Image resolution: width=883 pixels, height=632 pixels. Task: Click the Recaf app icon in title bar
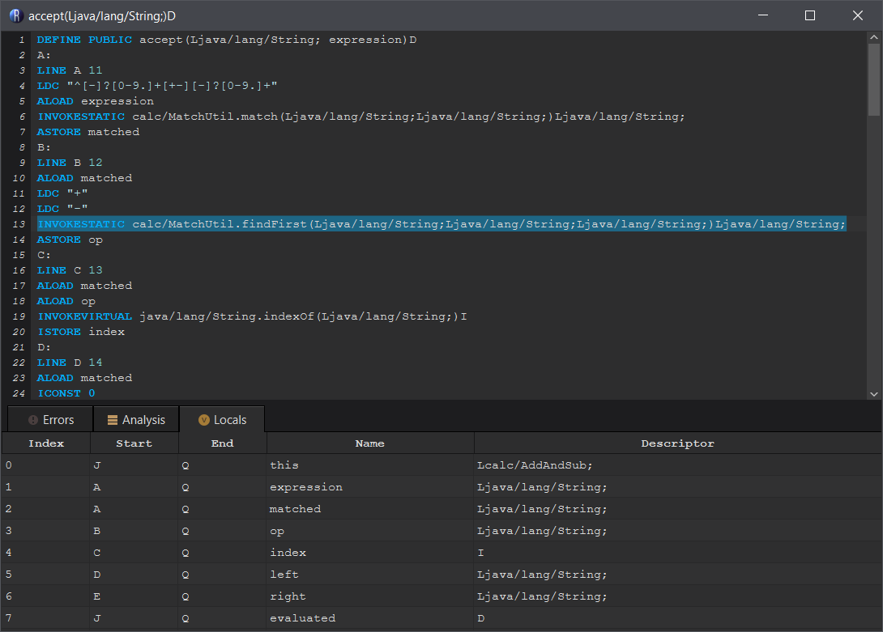click(x=15, y=15)
